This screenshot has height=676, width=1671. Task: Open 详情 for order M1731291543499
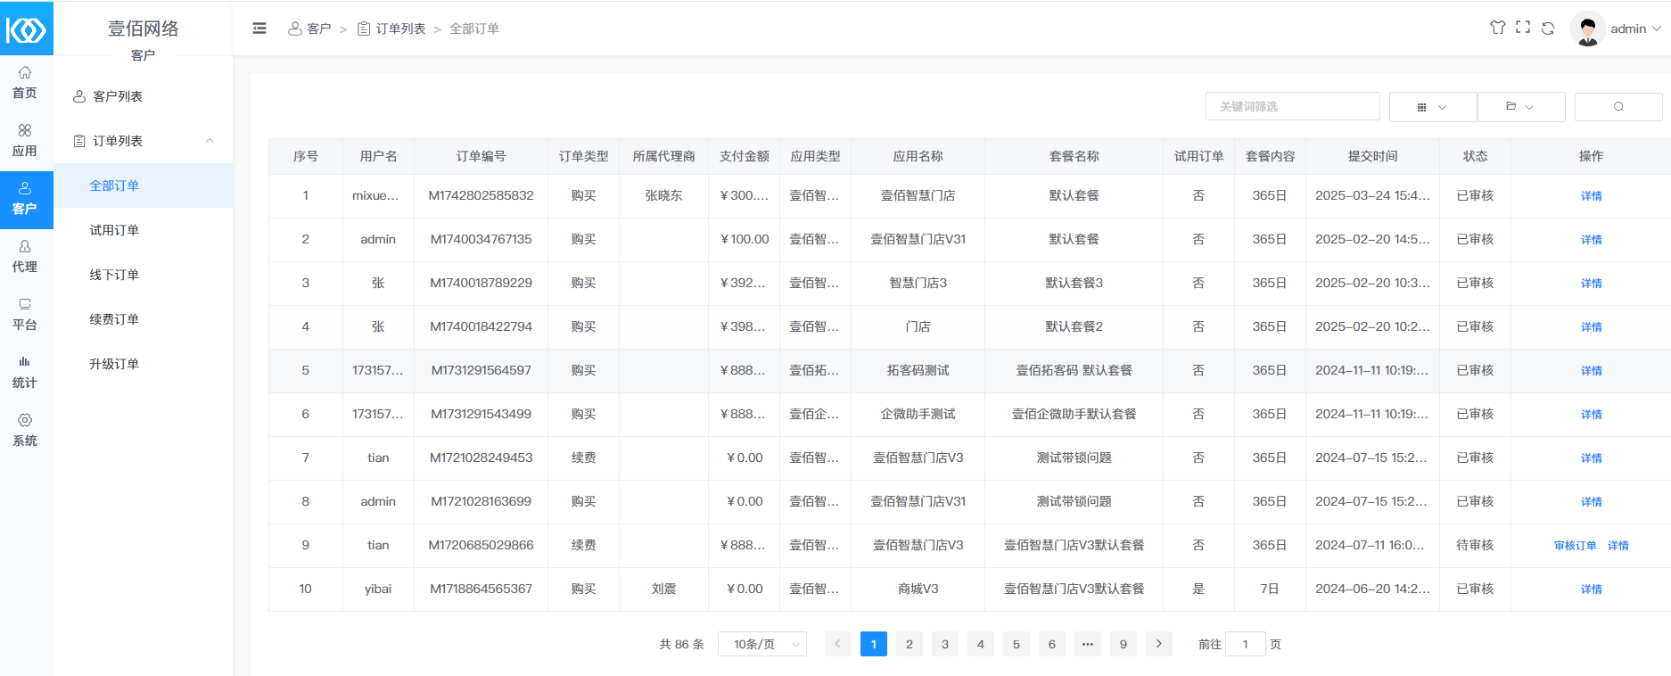[1592, 415]
